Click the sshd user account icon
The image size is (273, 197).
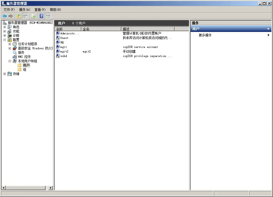[x=58, y=56]
